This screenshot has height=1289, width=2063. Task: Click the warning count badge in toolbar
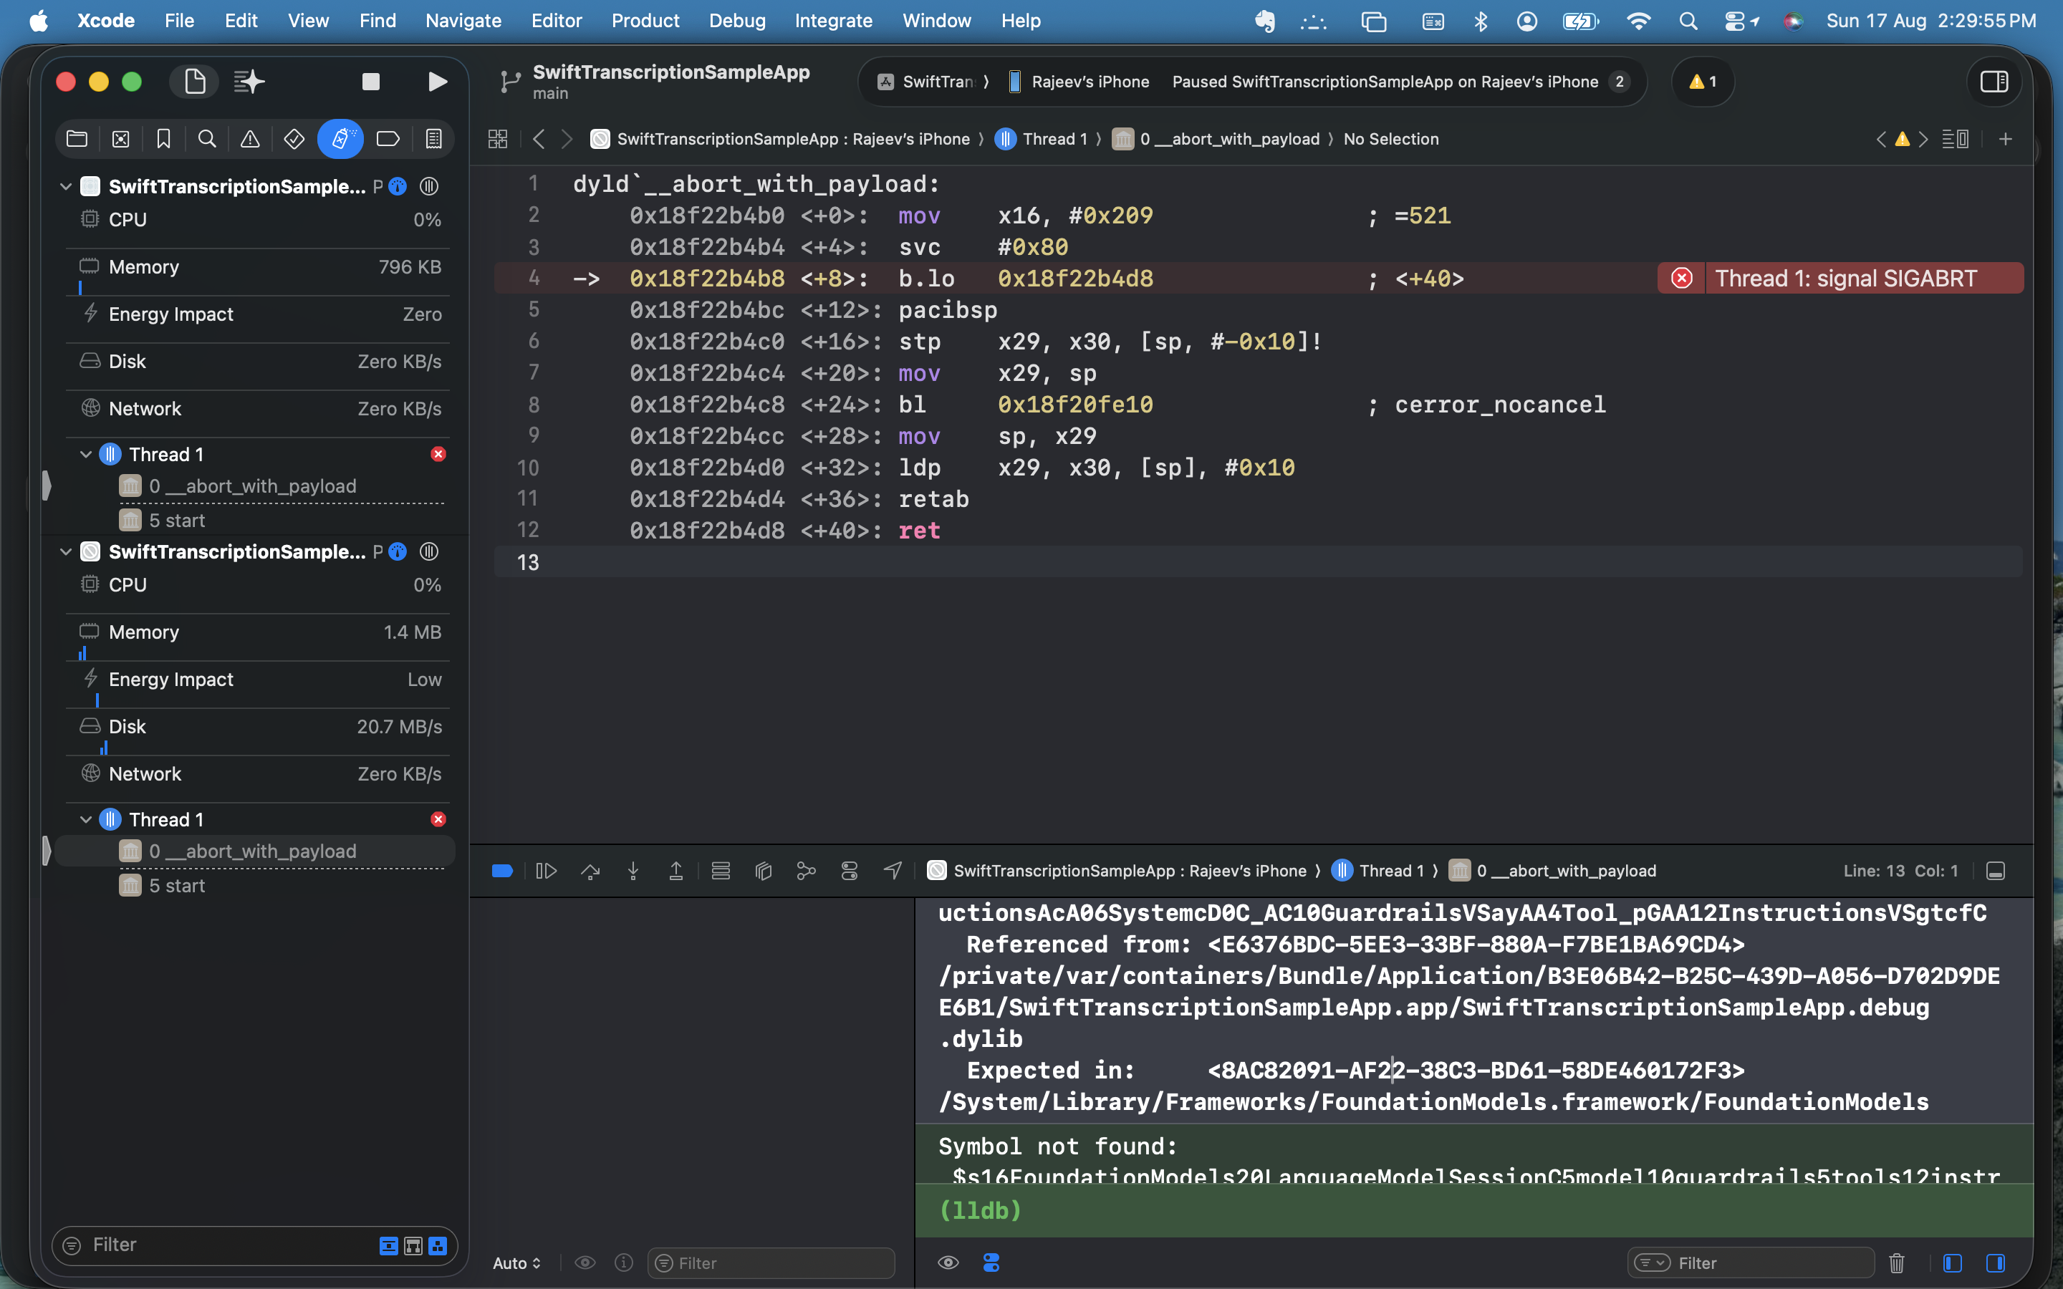point(1703,82)
